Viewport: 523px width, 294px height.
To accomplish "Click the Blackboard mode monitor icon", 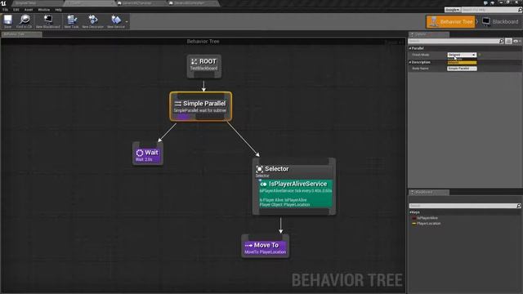I will 486,22.
